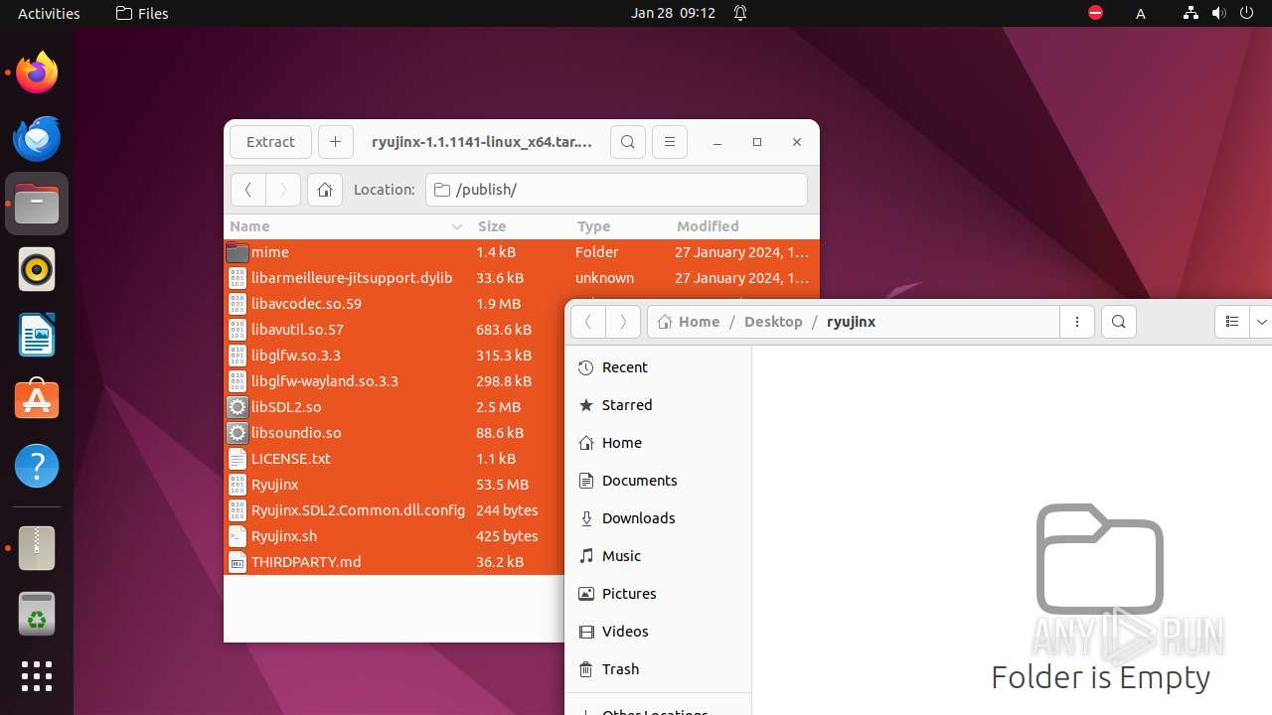
Task: Select libsoundio.so file row
Action: [x=395, y=433]
